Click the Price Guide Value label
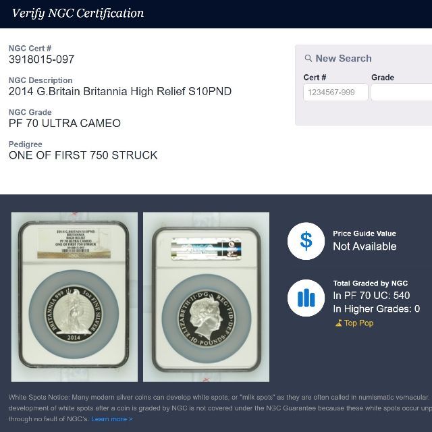 (364, 234)
